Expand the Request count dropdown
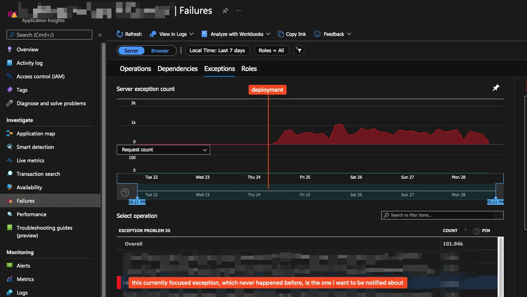527x297 pixels. 163,150
